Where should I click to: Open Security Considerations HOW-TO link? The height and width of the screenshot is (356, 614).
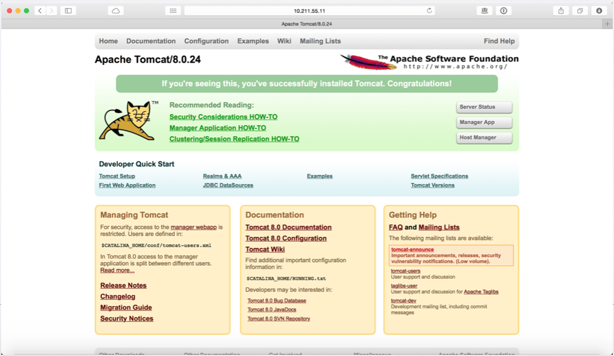pyautogui.click(x=223, y=117)
